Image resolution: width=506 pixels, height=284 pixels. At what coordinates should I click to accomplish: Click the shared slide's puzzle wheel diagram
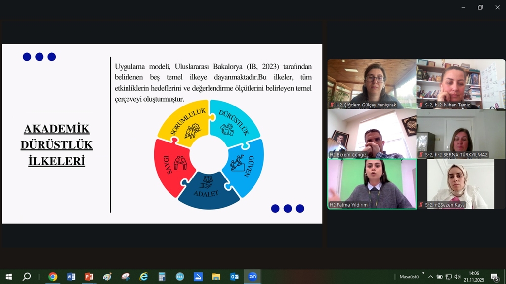point(209,154)
